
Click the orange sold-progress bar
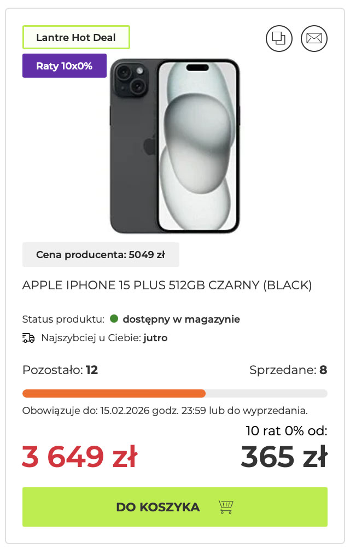pyautogui.click(x=114, y=393)
